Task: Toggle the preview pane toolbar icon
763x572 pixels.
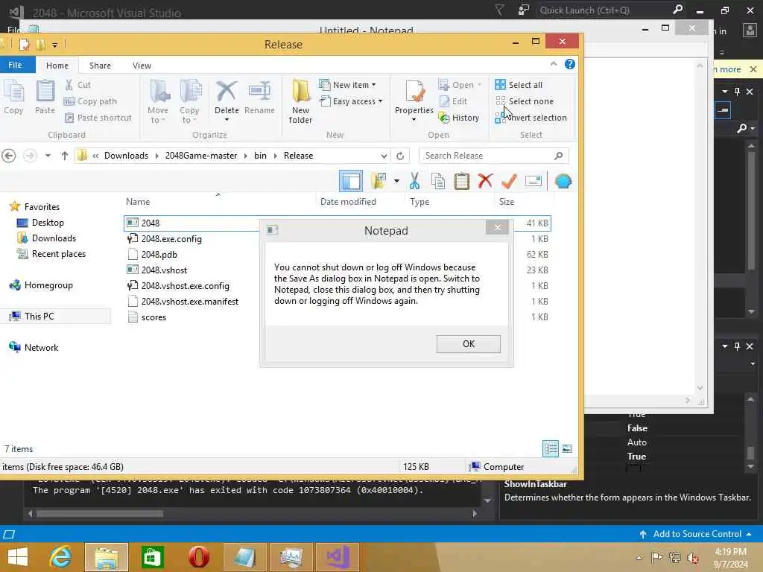Action: click(x=351, y=182)
